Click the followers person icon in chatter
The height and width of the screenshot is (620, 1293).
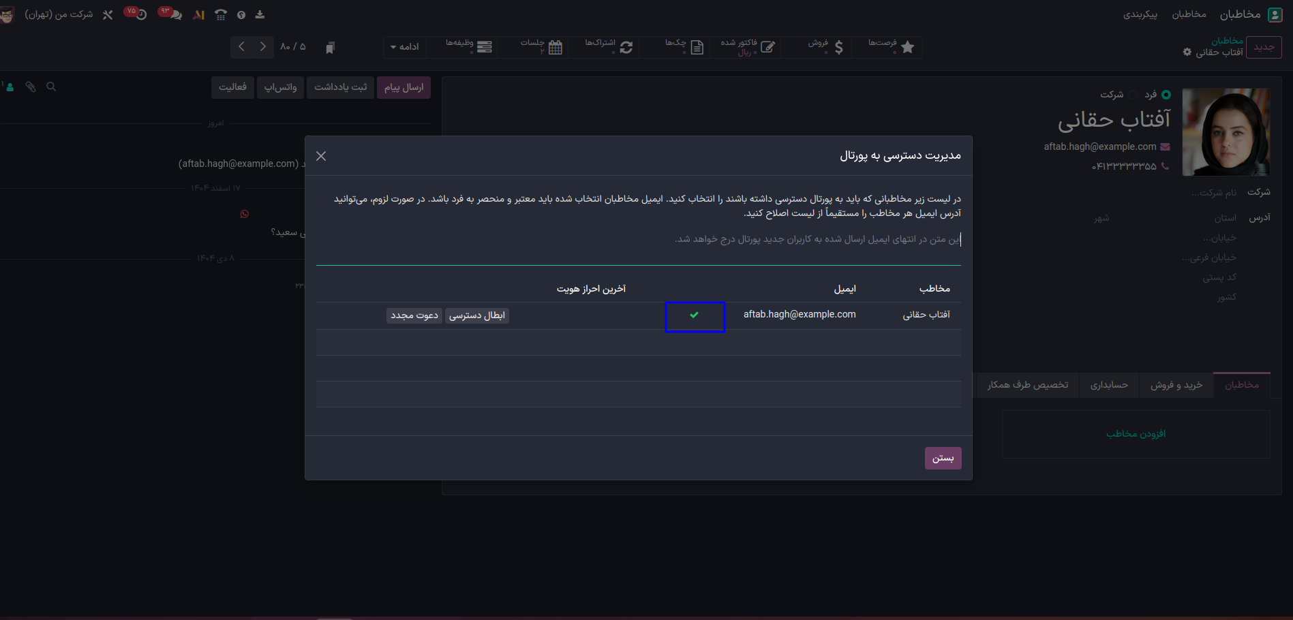(x=9, y=87)
